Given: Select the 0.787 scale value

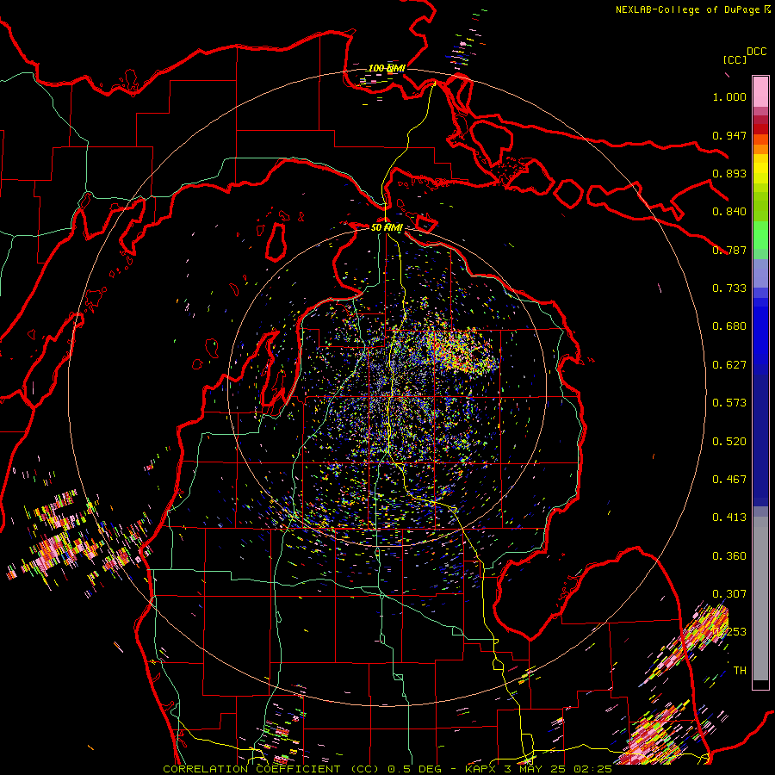Looking at the screenshot, I should [729, 250].
